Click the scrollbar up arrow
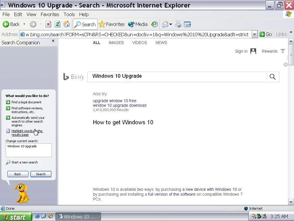This screenshot has width=294, height=221. [291, 41]
